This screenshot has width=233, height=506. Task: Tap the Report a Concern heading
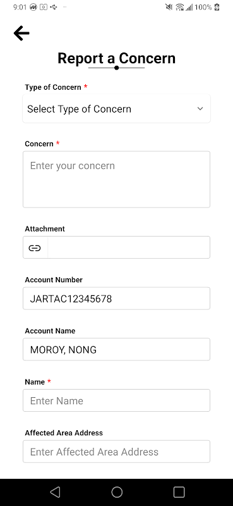click(116, 58)
